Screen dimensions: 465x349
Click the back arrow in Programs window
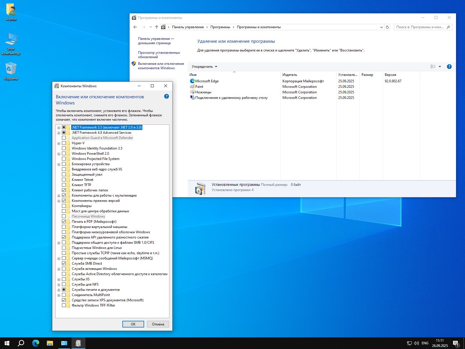click(x=135, y=27)
